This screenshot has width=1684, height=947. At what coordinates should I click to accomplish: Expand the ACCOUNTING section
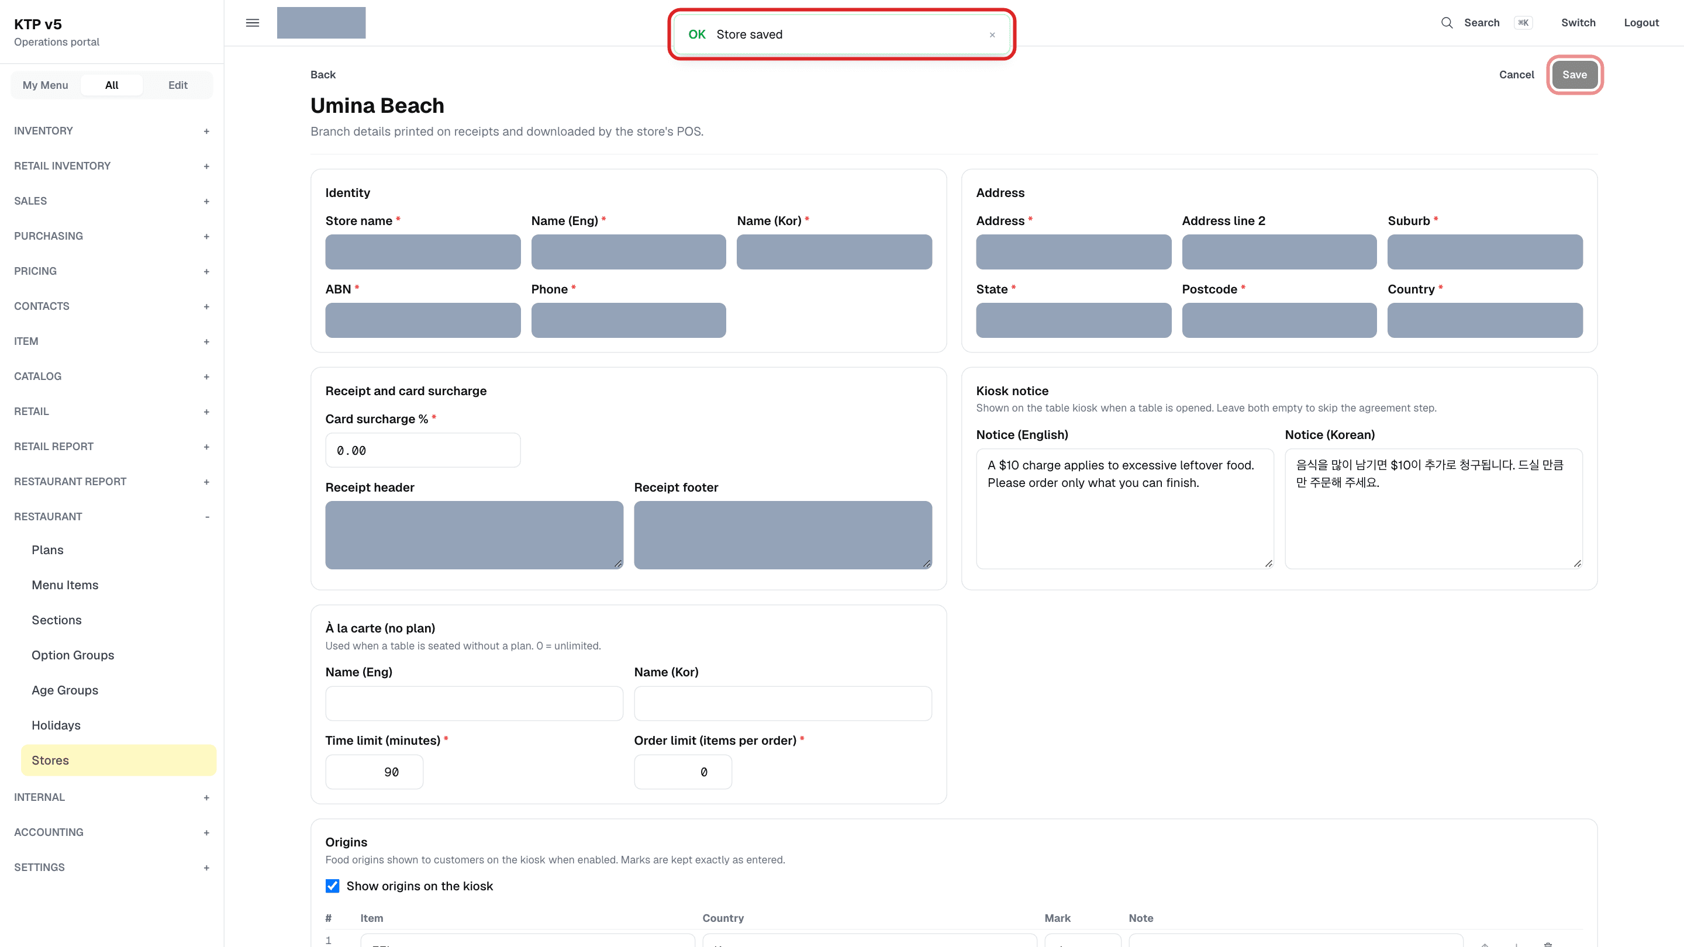click(x=112, y=832)
